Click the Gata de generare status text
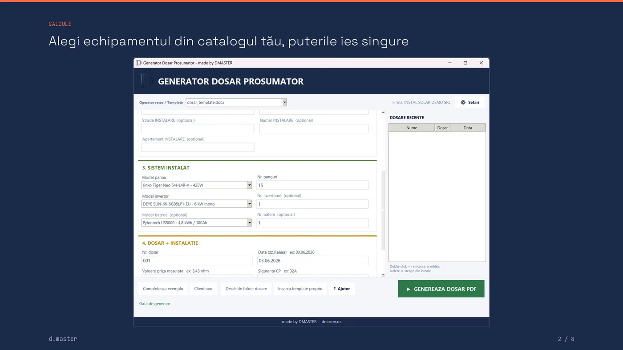The height and width of the screenshot is (350, 623). click(x=155, y=304)
